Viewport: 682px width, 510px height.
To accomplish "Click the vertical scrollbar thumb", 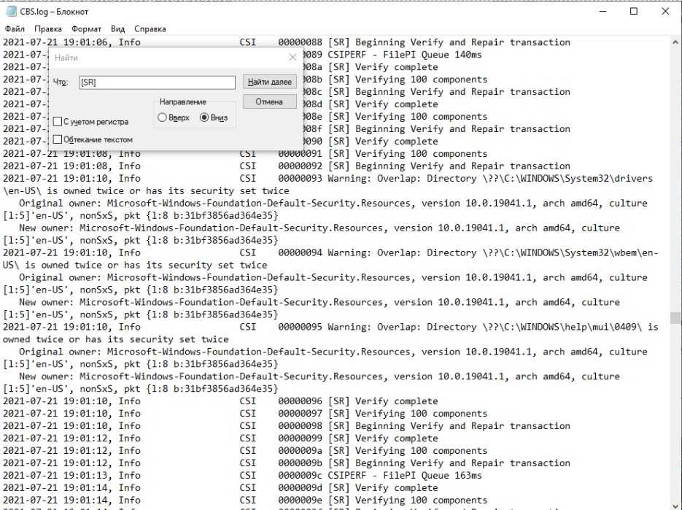I will [675, 317].
